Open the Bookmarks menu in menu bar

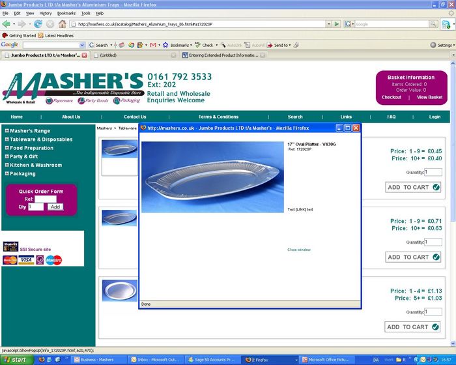66,13
